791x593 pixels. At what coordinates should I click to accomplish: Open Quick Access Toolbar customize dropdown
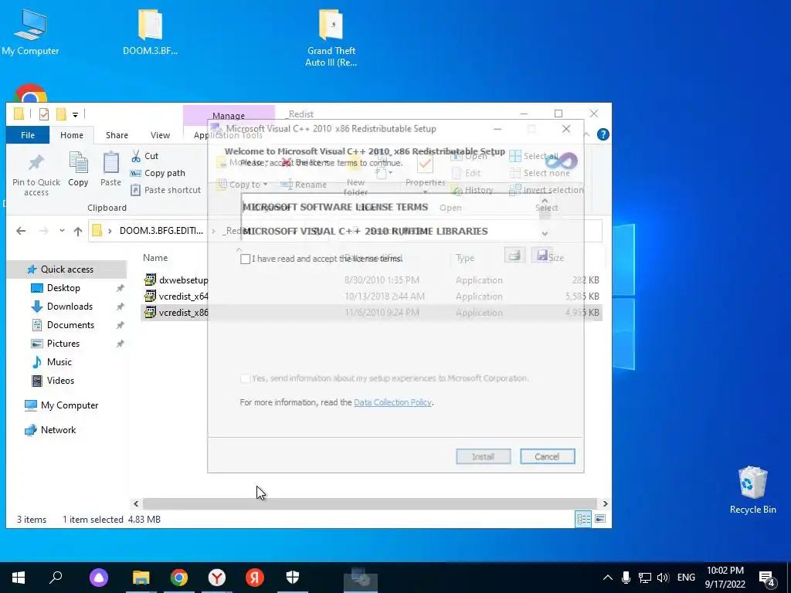75,114
